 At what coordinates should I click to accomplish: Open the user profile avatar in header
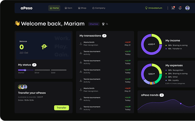(187, 8)
